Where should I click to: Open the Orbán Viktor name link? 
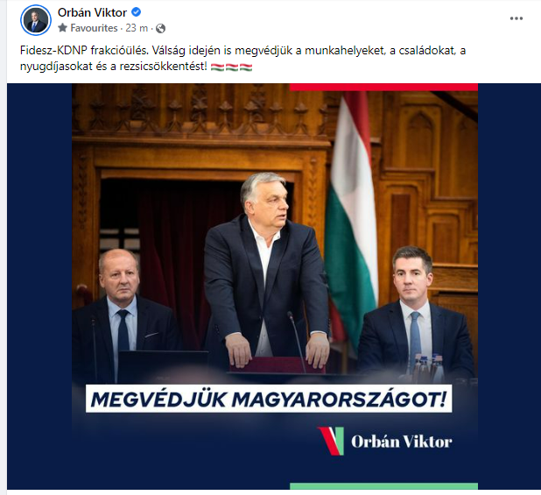[x=92, y=12]
